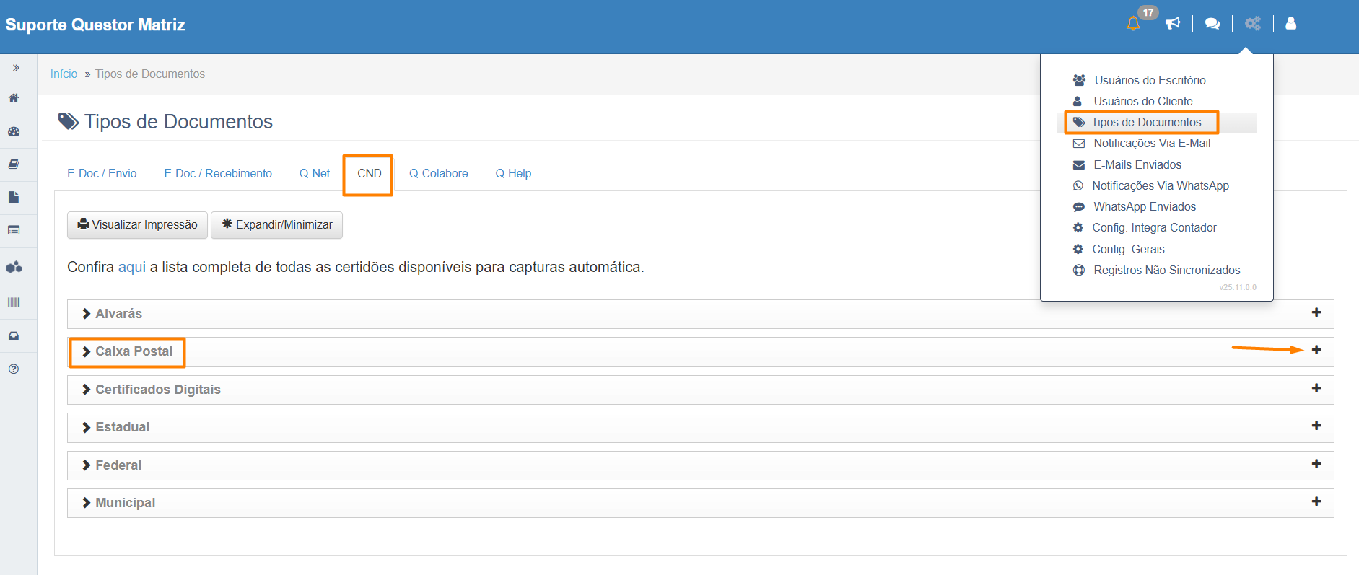1359x575 pixels.
Task: Open the notifications bell icon
Action: pyautogui.click(x=1133, y=24)
